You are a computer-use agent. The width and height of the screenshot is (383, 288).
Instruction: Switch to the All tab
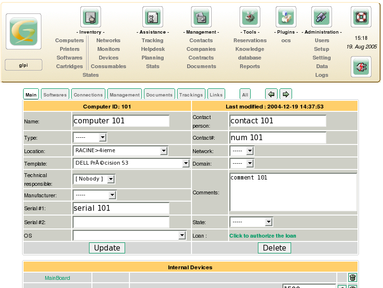pyautogui.click(x=245, y=95)
